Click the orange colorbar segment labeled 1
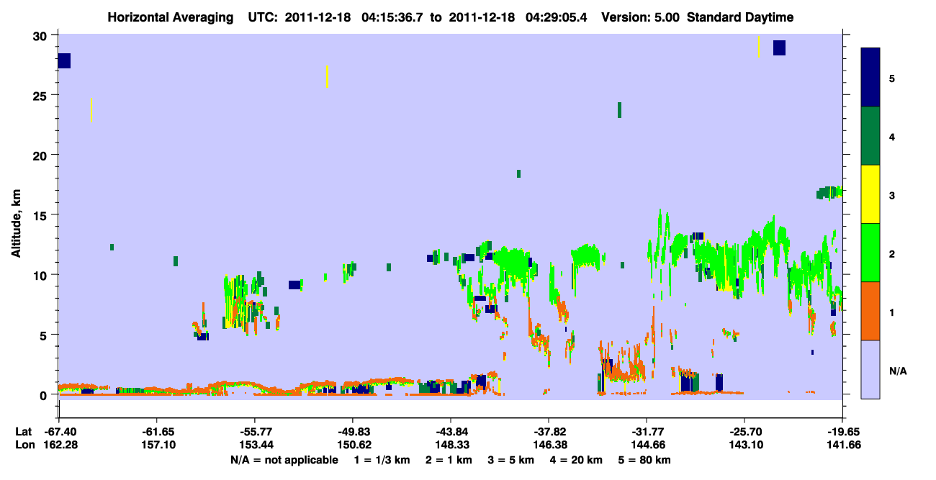 (x=870, y=311)
